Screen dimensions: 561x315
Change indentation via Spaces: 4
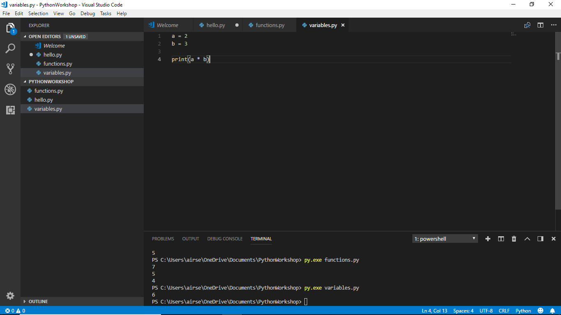(x=463, y=311)
